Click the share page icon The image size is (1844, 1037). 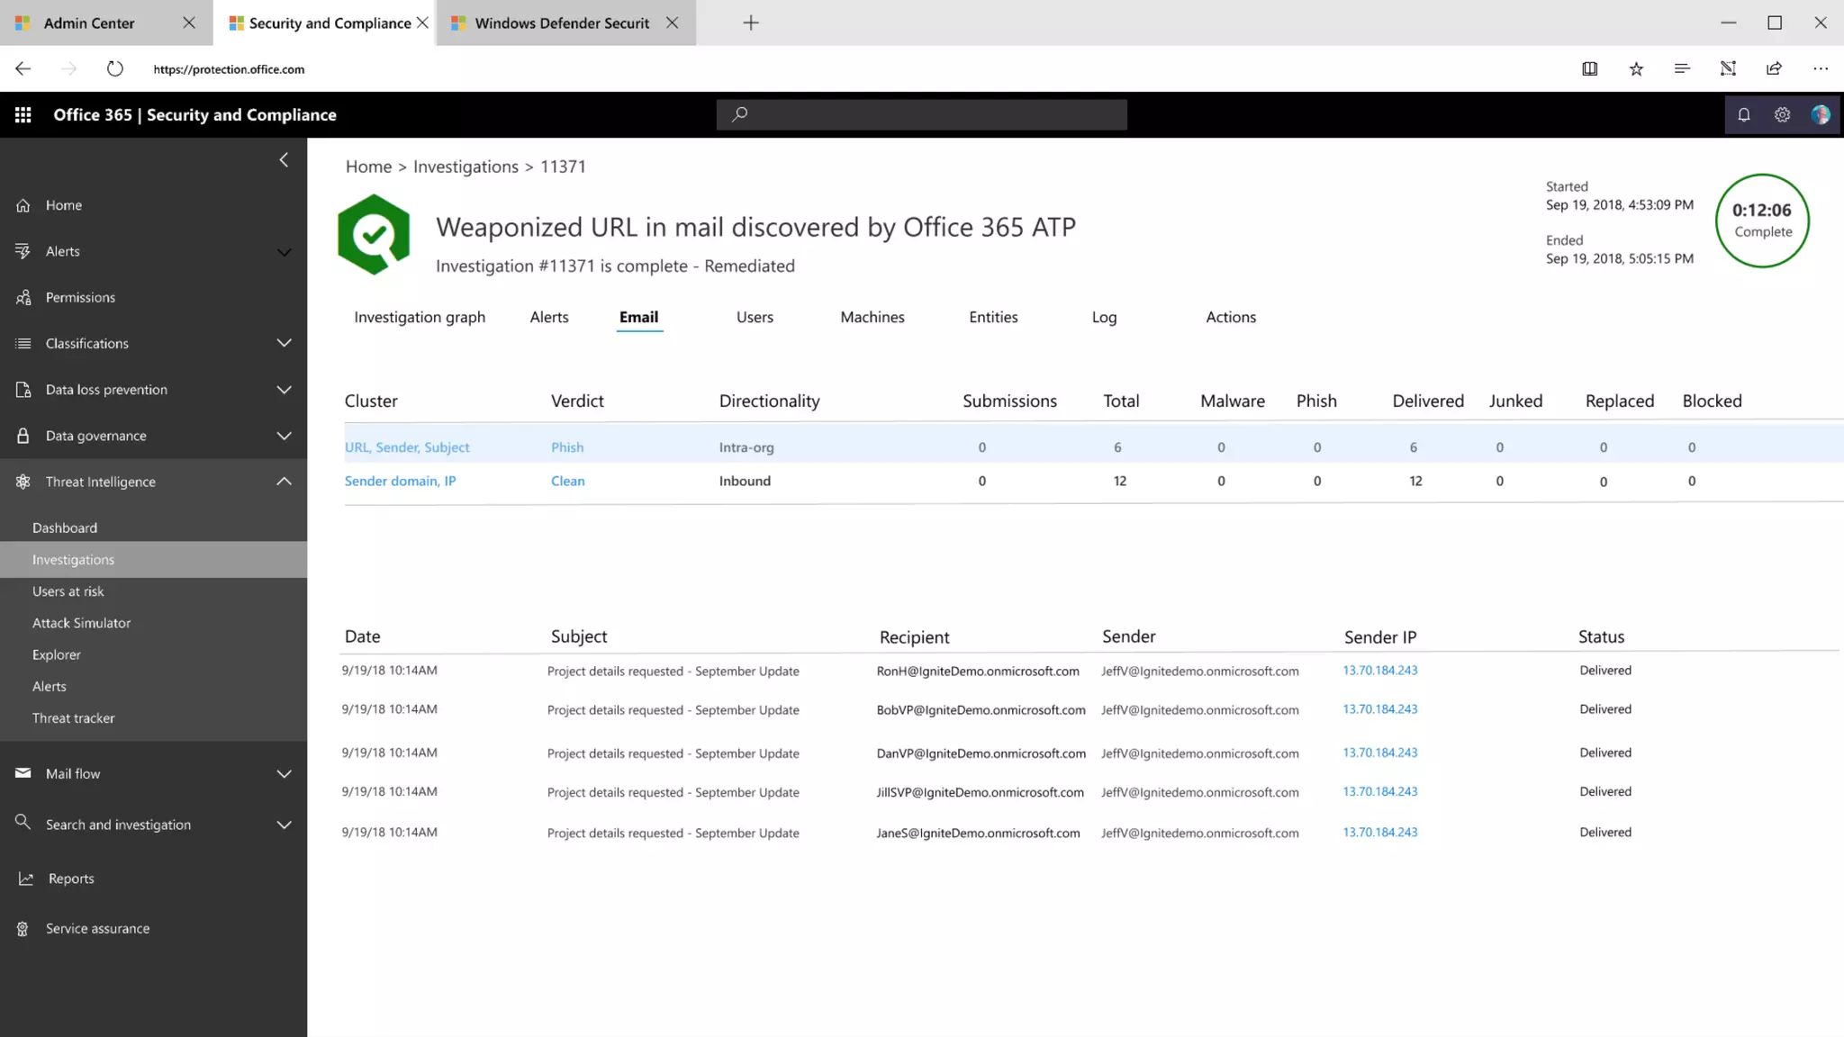1774,68
